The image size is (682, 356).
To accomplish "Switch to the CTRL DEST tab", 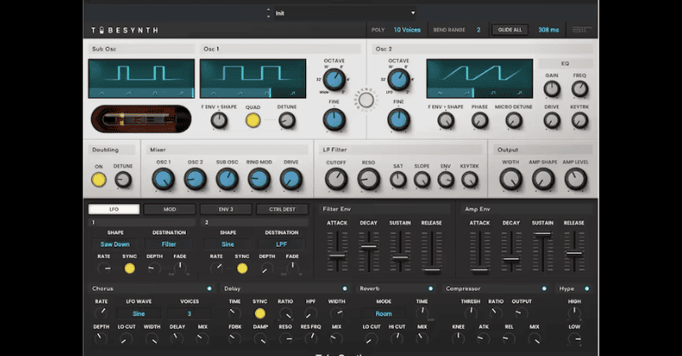I will click(x=282, y=210).
